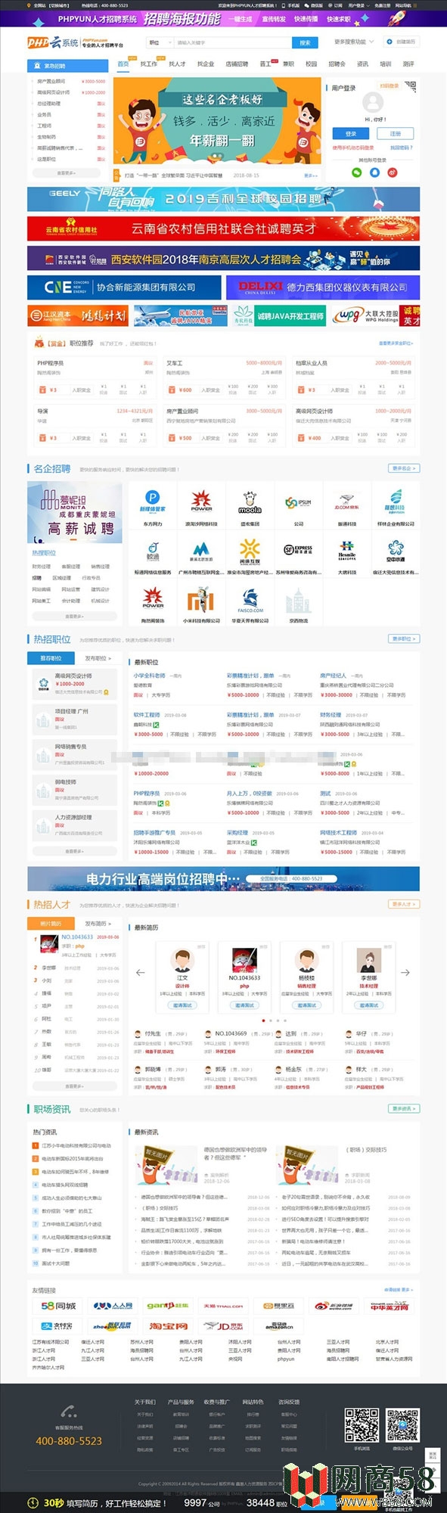The width and height of the screenshot is (447, 1513).
Task: Open the 支付宝 friend link logo
Action: coord(57,1327)
